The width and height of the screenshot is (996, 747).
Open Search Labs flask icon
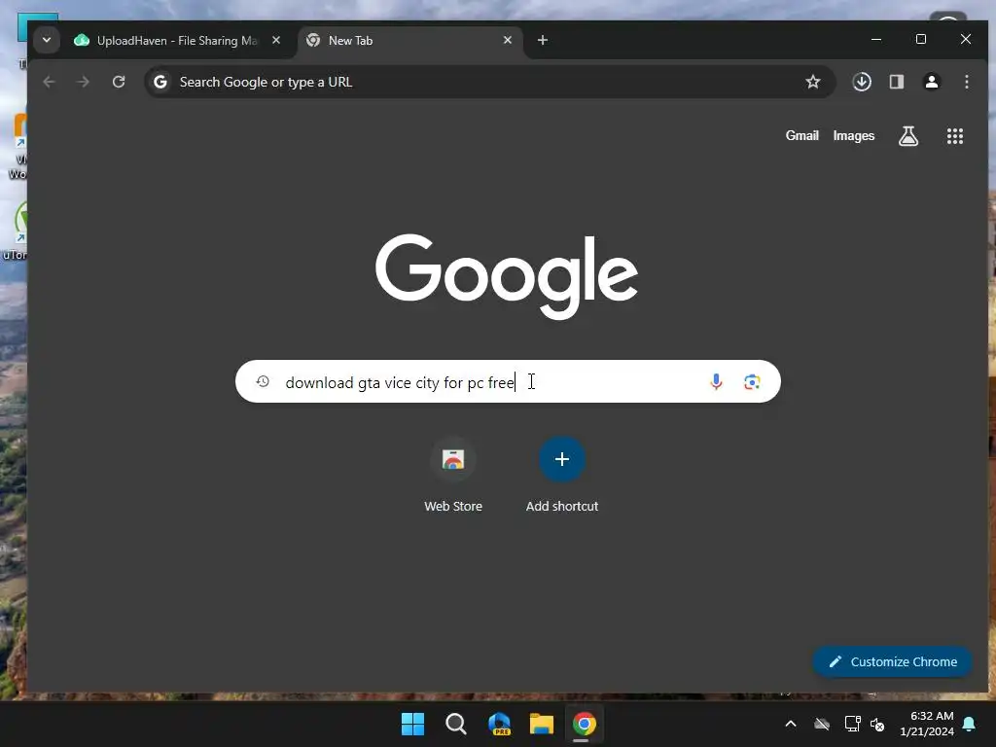click(908, 136)
